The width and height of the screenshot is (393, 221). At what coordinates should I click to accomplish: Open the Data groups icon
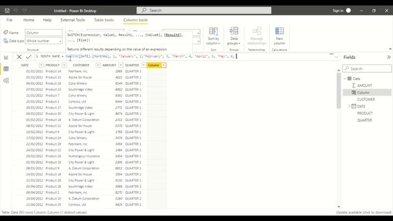[233, 31]
